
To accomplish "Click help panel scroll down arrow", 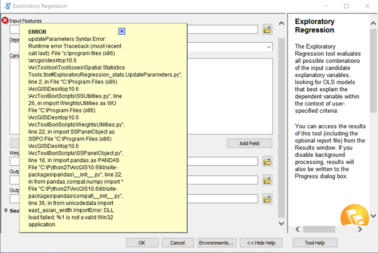I will coord(373,216).
